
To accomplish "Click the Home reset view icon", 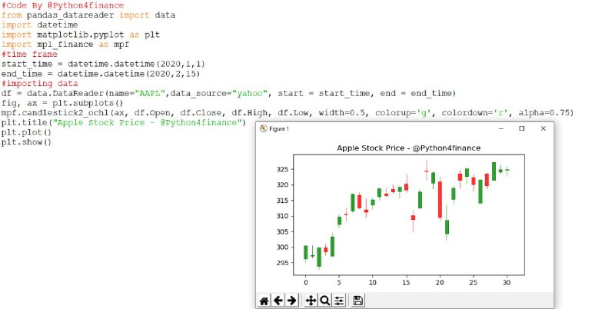I will click(x=264, y=301).
